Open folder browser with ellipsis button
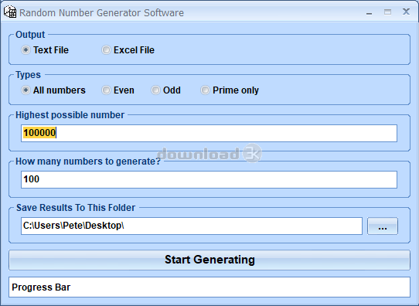 tap(383, 226)
